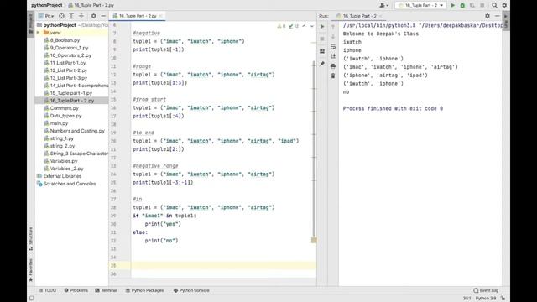Select 16_Tuple Part - 2.py in tree

click(x=72, y=101)
